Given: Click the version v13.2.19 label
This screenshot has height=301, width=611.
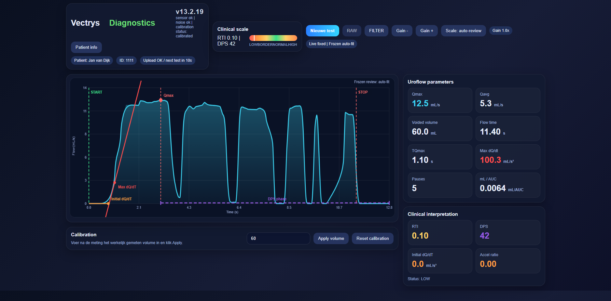Looking at the screenshot, I should pos(189,12).
